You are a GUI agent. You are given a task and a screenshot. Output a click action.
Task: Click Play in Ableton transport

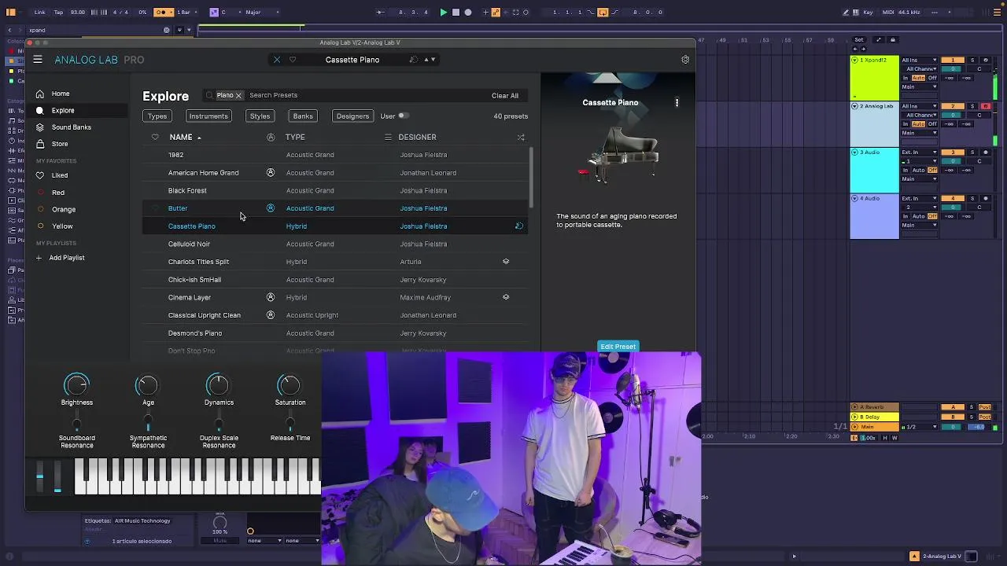443,13
